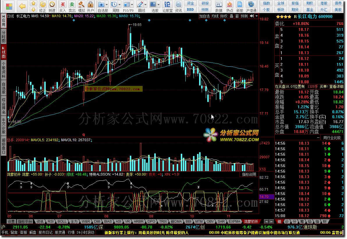Screen dimensions: 347x239
Task: Open the 周期 period icon
Action: tap(114, 6)
